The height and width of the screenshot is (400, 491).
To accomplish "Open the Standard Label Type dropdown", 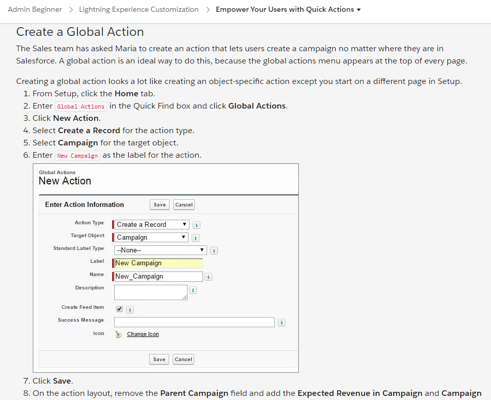I will (x=160, y=250).
